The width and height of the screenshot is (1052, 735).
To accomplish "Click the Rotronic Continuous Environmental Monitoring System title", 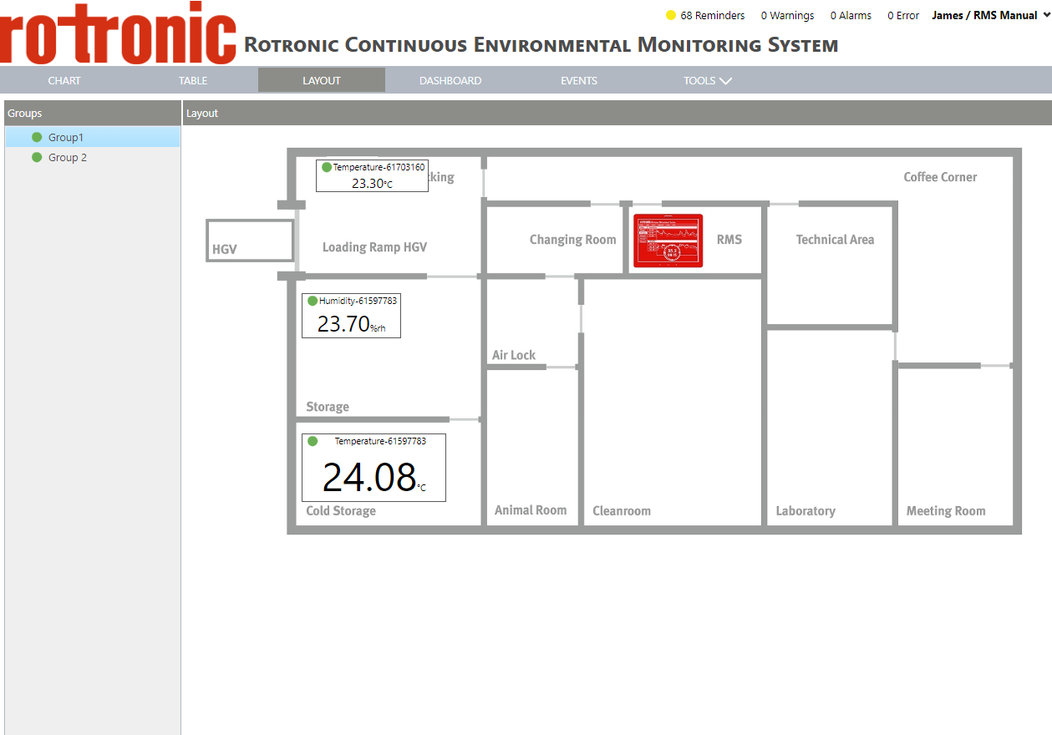I will click(x=541, y=45).
